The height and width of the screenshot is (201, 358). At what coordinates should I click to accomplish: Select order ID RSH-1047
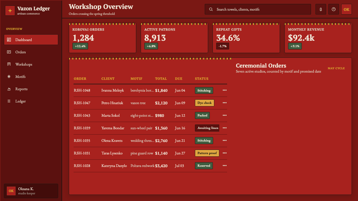click(82, 103)
